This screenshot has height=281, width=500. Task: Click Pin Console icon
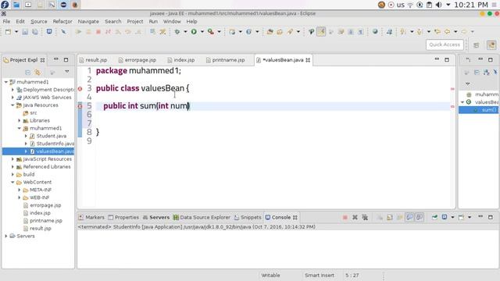pos(434,217)
